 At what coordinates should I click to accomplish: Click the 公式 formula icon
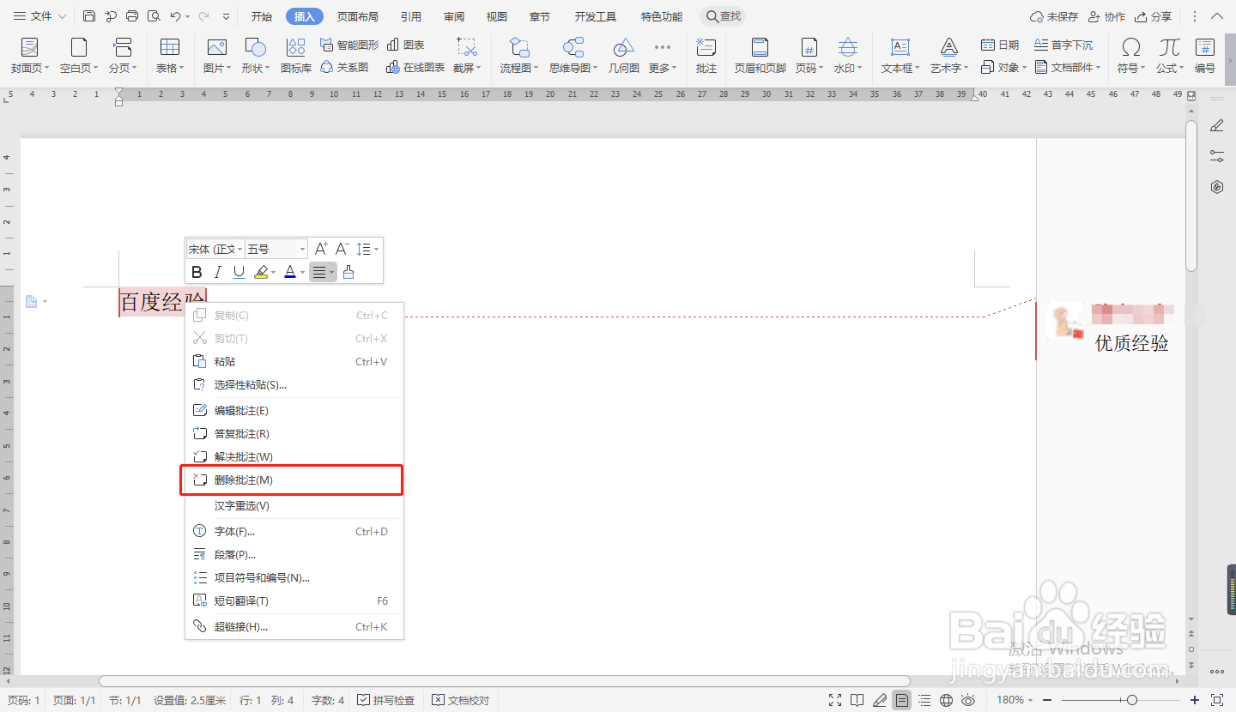click(1169, 56)
